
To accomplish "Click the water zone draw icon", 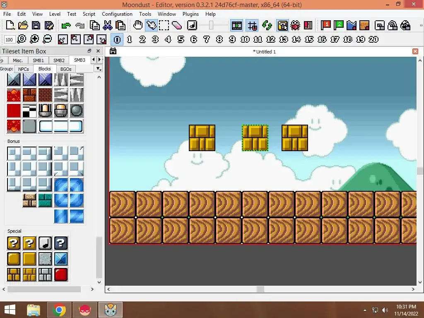I will (352, 25).
